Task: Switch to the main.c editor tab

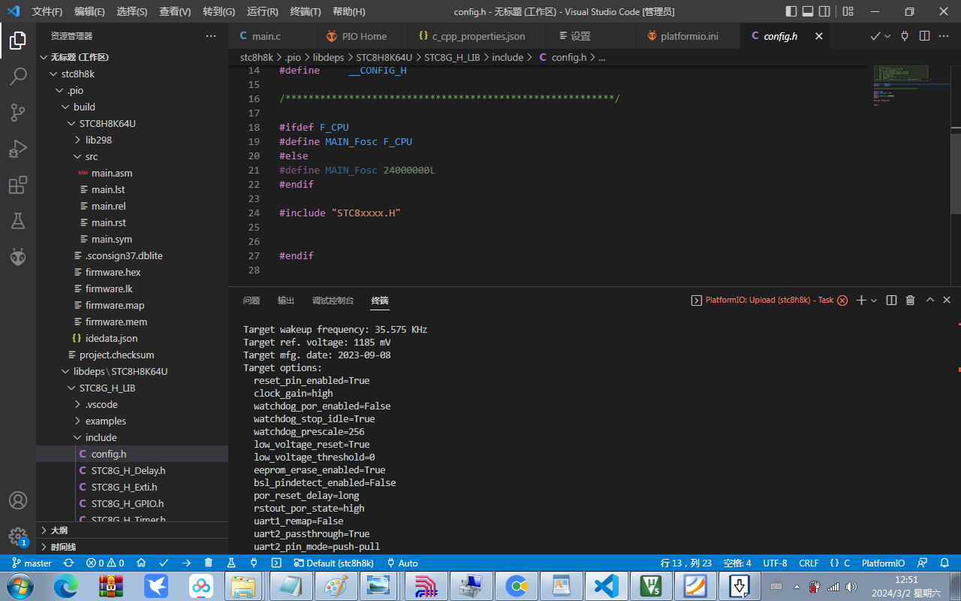Action: (273, 36)
